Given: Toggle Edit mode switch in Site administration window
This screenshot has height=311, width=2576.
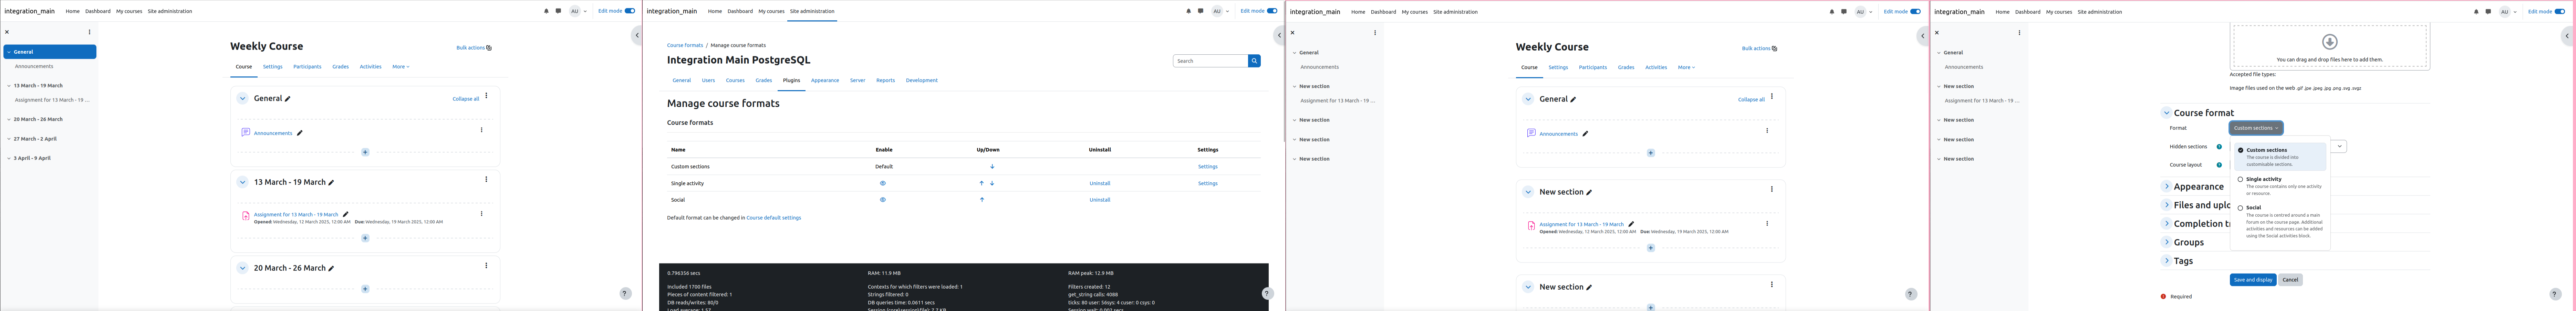Looking at the screenshot, I should pyautogui.click(x=1272, y=11).
